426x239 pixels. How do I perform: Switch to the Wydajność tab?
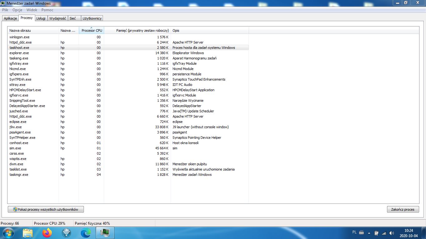58,18
